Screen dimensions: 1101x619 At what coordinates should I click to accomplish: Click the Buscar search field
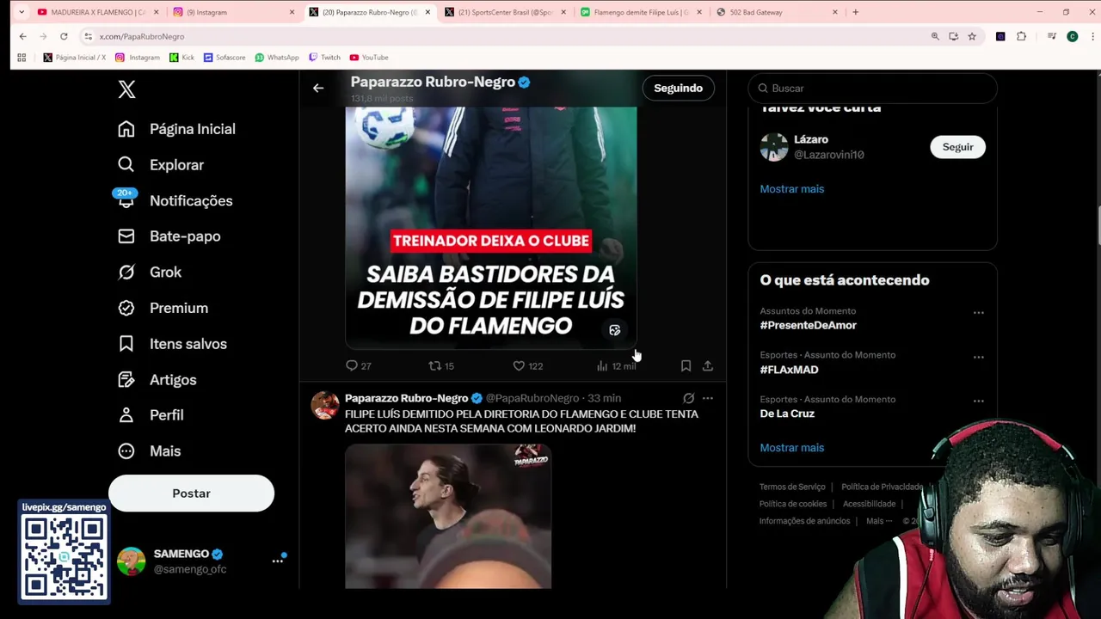tap(872, 88)
